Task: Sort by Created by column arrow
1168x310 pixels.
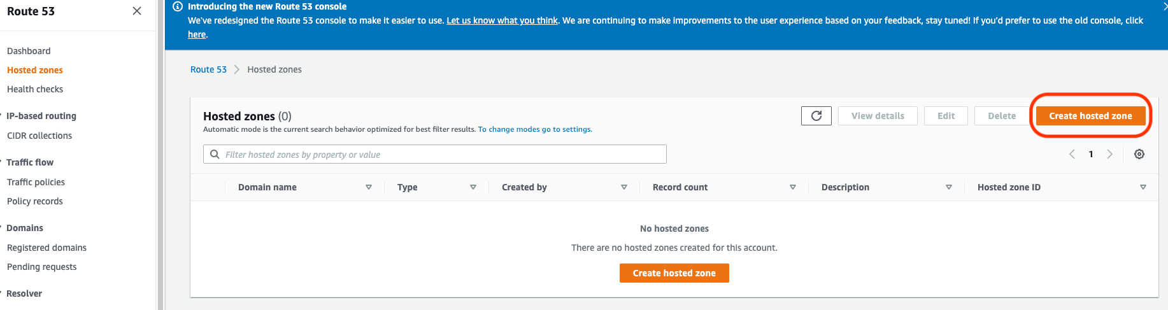Action: coord(623,187)
